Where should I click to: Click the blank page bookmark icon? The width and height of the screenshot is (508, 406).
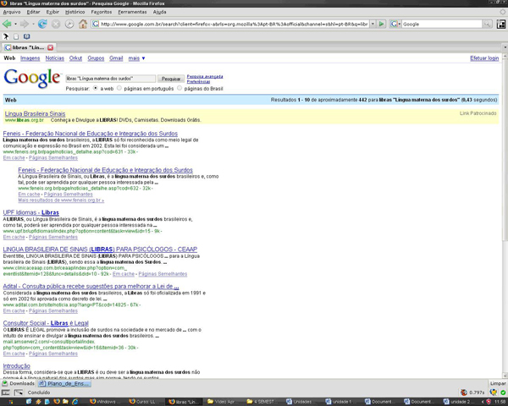[x=16, y=36]
